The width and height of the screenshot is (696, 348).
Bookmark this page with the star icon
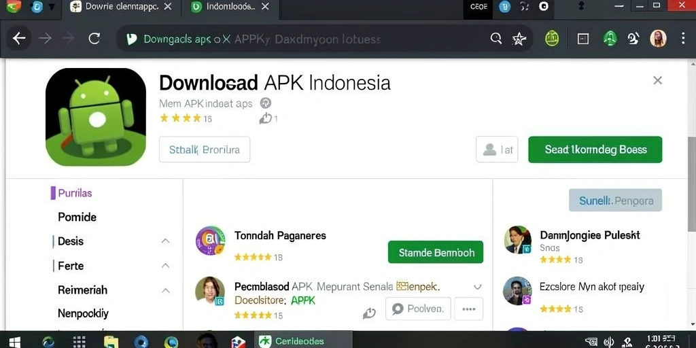click(x=519, y=39)
